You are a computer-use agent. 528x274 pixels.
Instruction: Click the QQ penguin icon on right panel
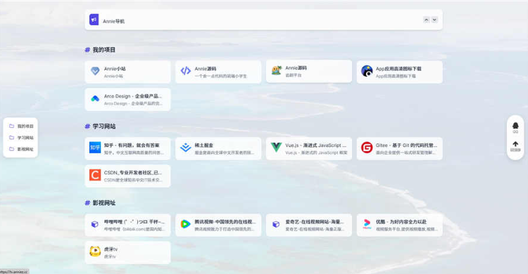515,126
